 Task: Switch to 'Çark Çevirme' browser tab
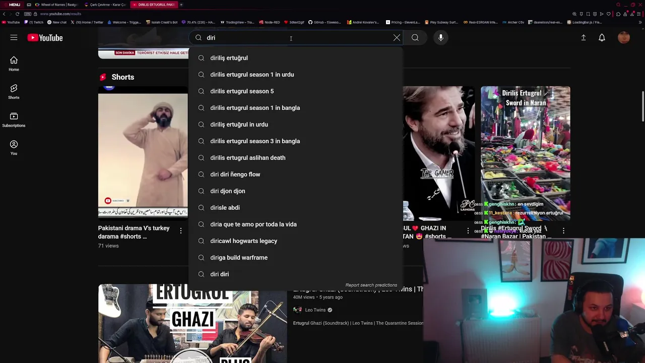[105, 5]
